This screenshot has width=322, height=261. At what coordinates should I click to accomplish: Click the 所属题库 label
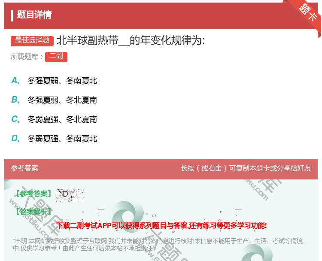[27, 57]
